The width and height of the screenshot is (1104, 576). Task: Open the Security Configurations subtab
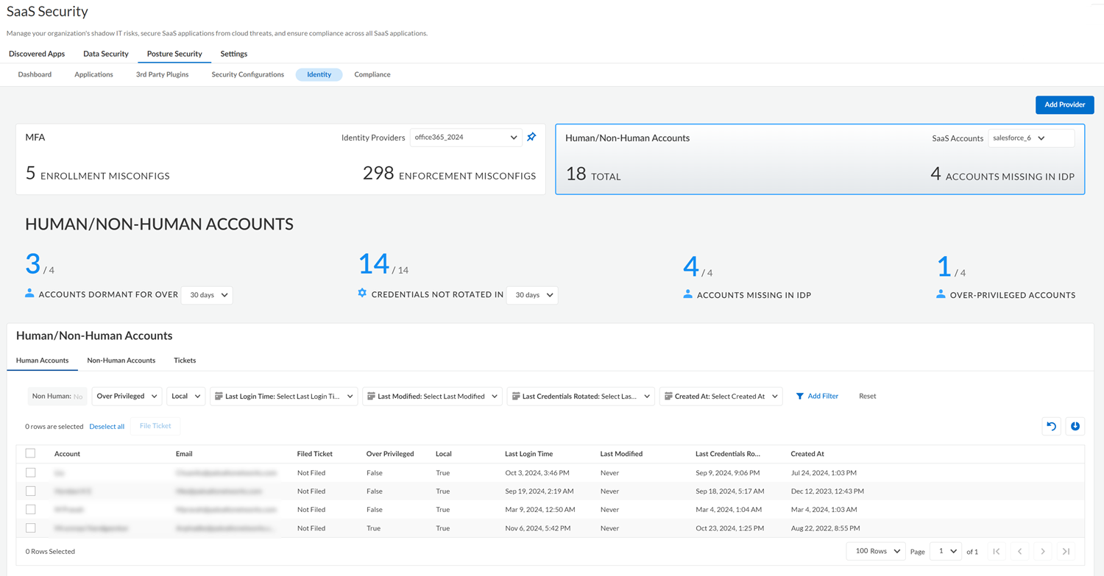(x=247, y=74)
